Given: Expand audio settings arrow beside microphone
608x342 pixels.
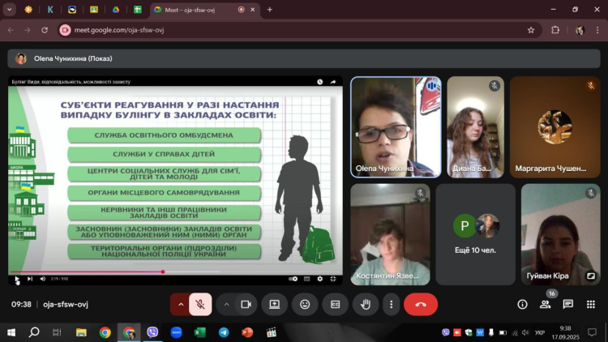Looking at the screenshot, I should 181,304.
